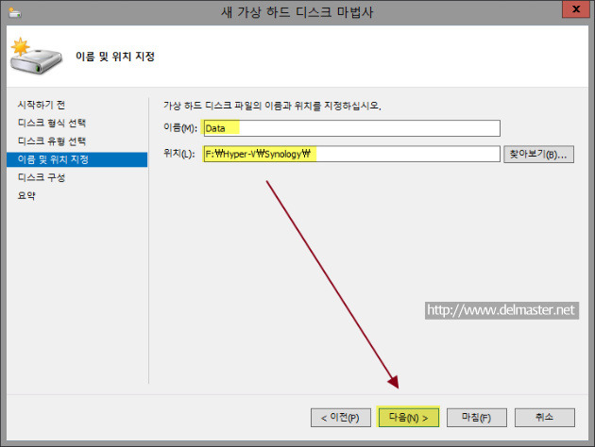Proceed with the 다음(N) button

pos(408,418)
